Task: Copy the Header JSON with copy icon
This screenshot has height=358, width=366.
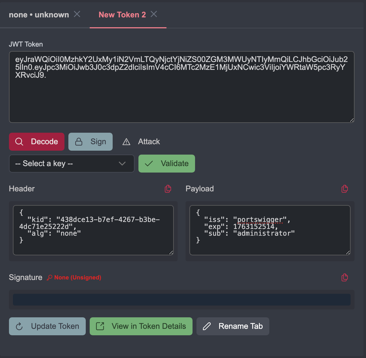Action: (x=168, y=189)
